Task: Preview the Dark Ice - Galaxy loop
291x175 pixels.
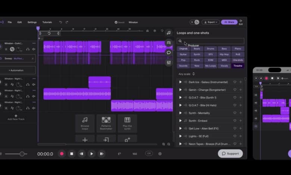Action: 180,82
